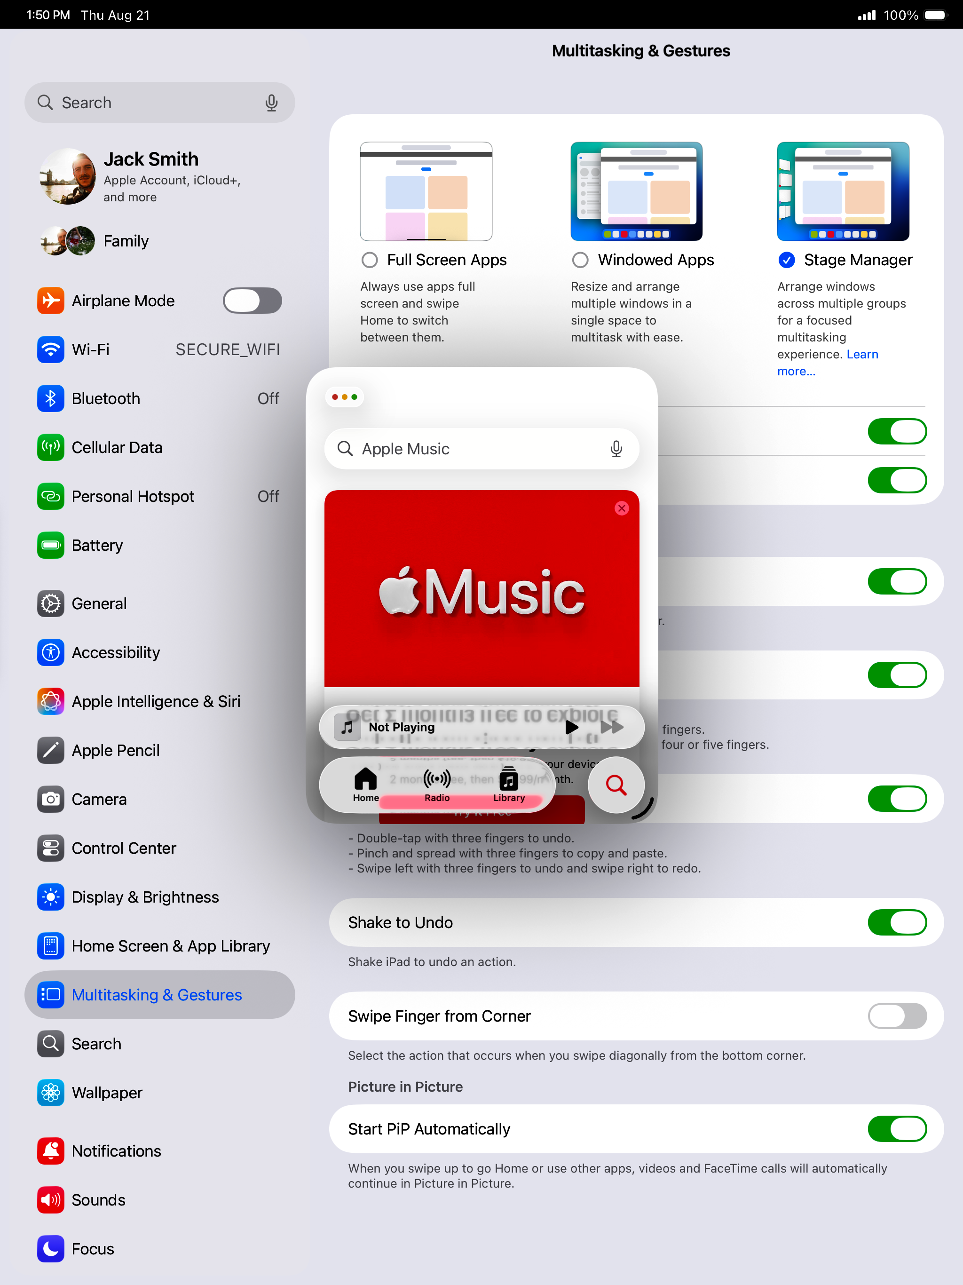
Task: Switch to Radio tab in Music
Action: click(437, 785)
